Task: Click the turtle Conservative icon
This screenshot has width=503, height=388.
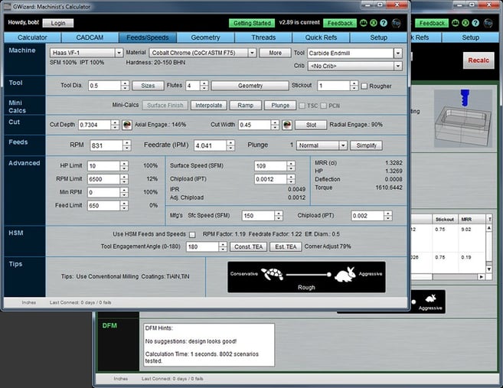Action: (x=272, y=274)
